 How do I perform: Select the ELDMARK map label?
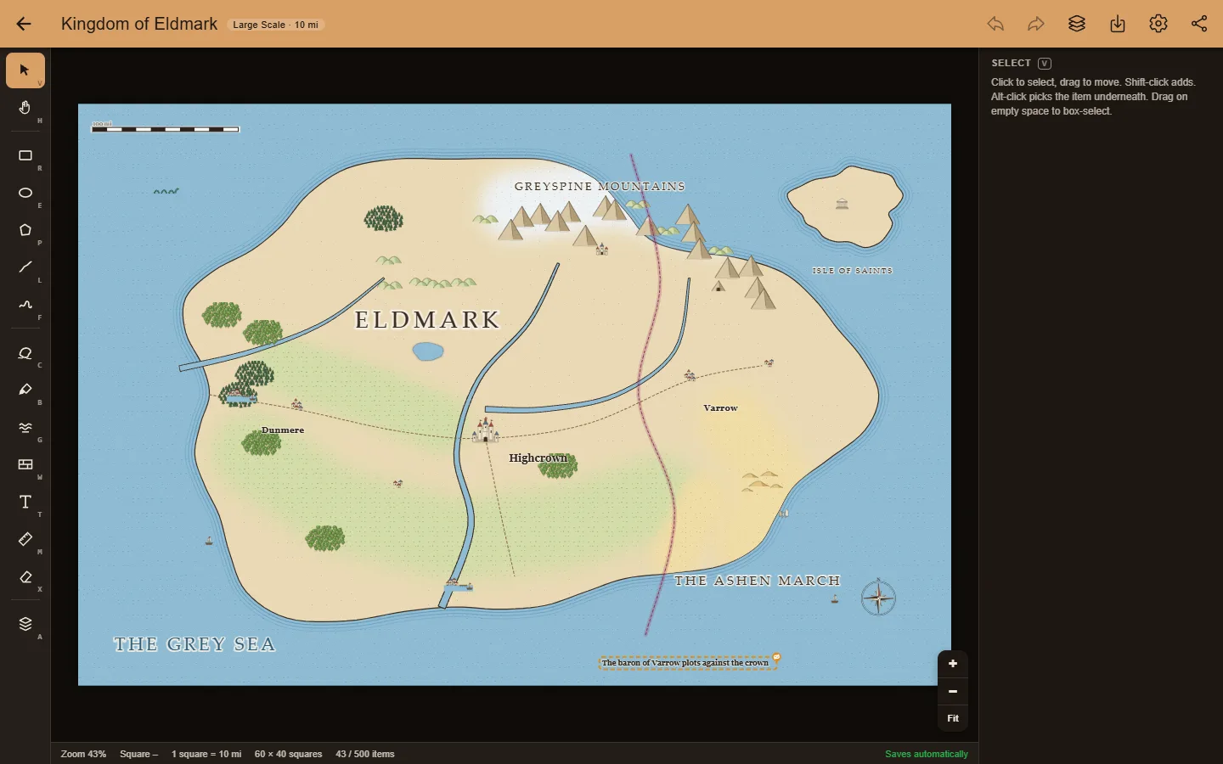427,320
